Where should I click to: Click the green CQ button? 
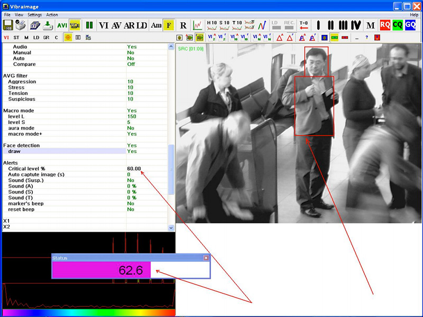click(398, 25)
